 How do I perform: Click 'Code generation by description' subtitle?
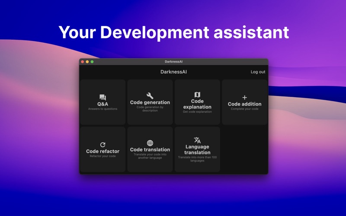(150, 109)
